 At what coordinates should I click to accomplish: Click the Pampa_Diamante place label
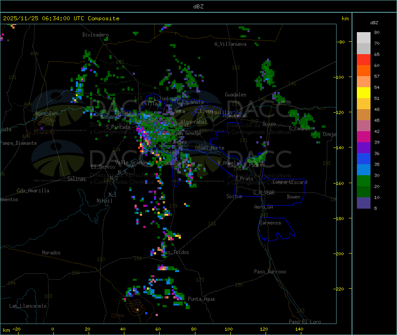click(19, 143)
